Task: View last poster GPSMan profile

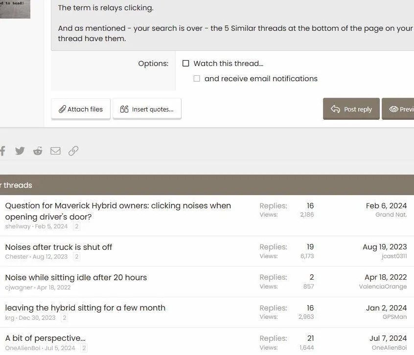Action: tap(394, 317)
